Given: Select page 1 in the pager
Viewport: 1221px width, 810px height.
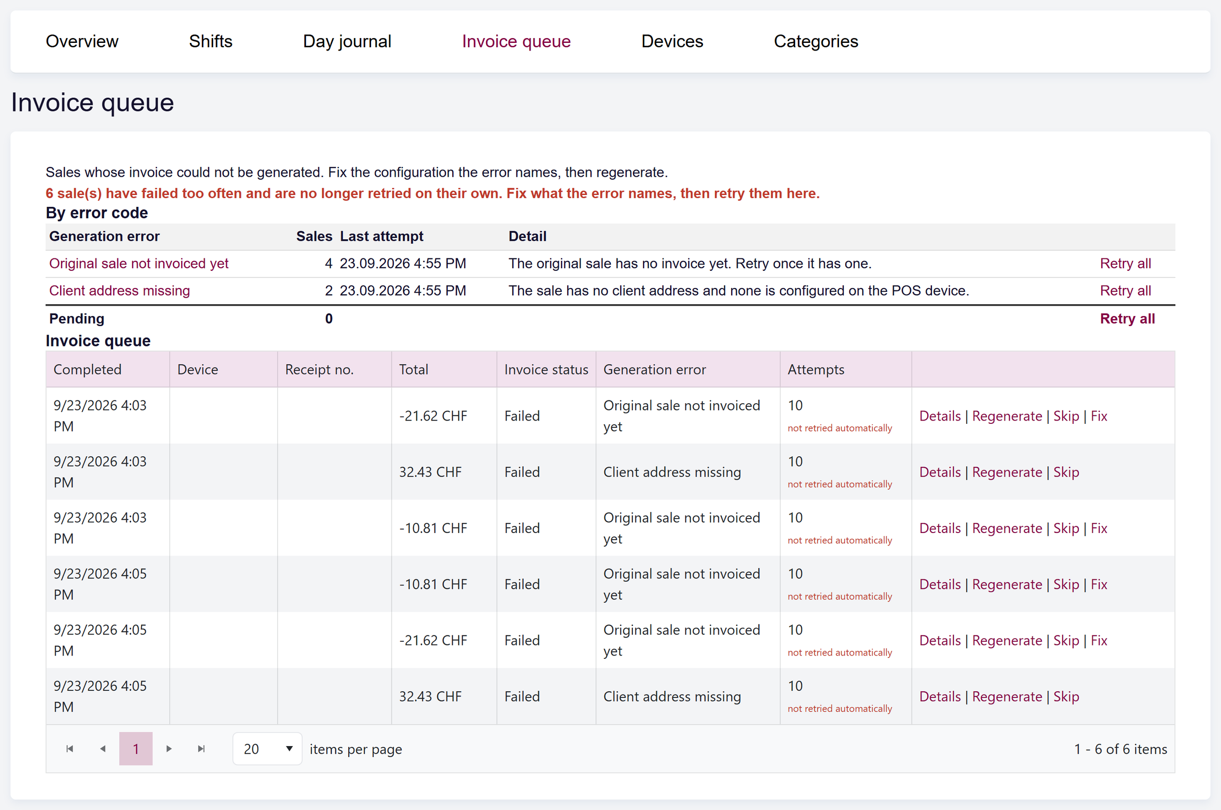Looking at the screenshot, I should coord(136,748).
